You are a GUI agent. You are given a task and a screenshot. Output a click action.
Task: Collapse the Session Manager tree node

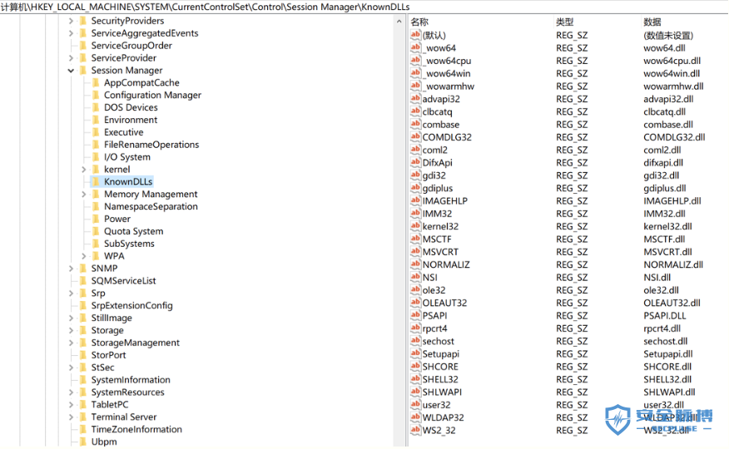(71, 71)
